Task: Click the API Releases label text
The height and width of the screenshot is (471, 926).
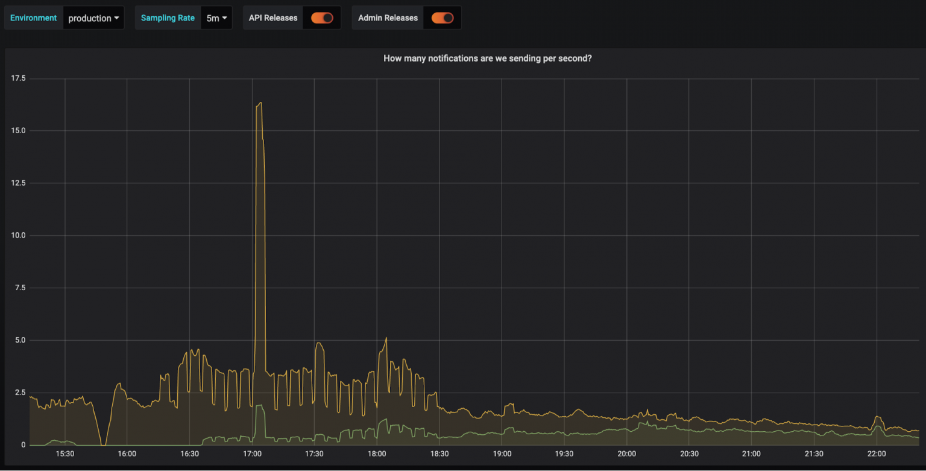Action: coord(273,18)
